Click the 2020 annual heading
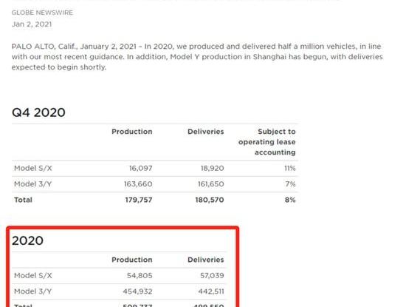Viewport: 406px width, 307px height. pos(27,240)
